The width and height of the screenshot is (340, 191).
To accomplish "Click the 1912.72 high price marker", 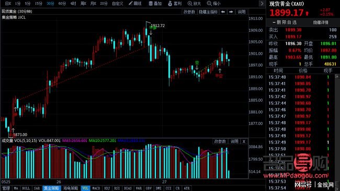I will [157, 26].
